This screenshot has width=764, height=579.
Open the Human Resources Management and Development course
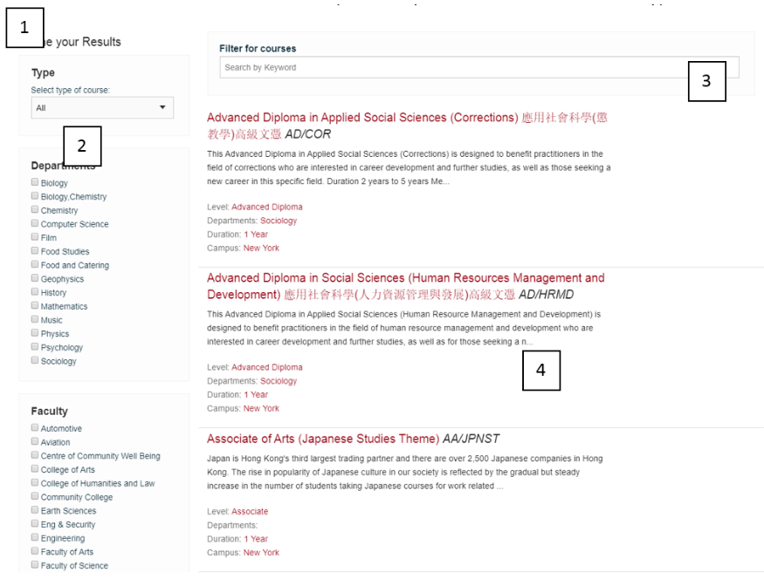pyautogui.click(x=405, y=278)
